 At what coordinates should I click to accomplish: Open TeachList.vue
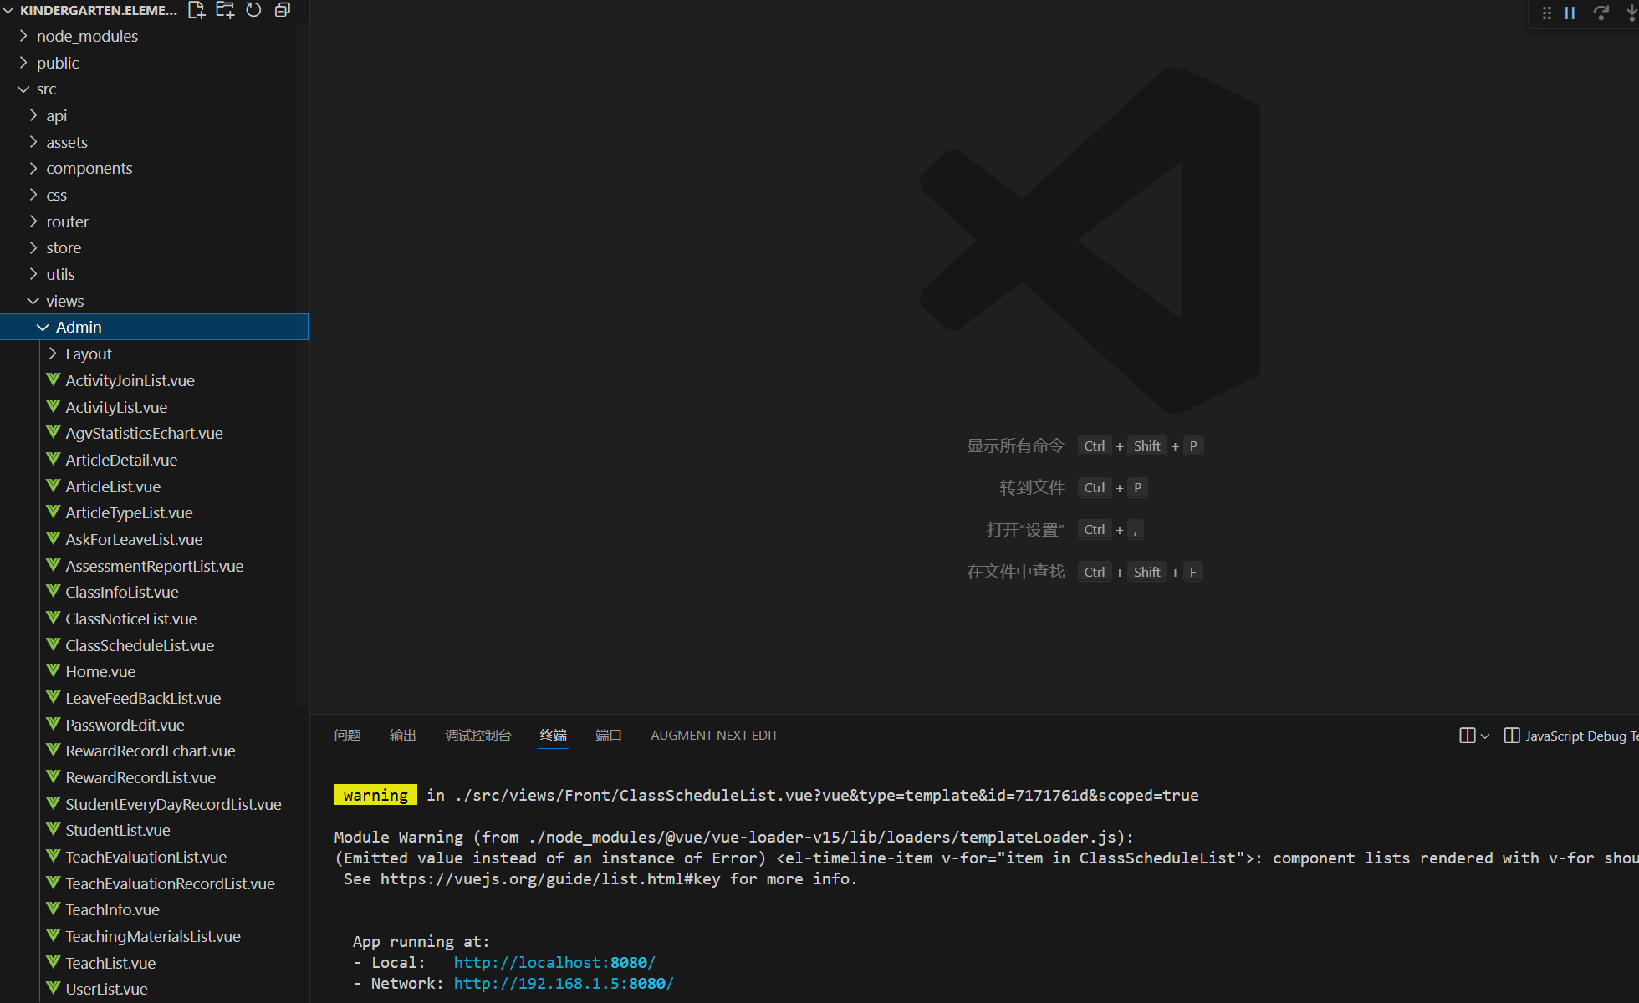(155, 963)
